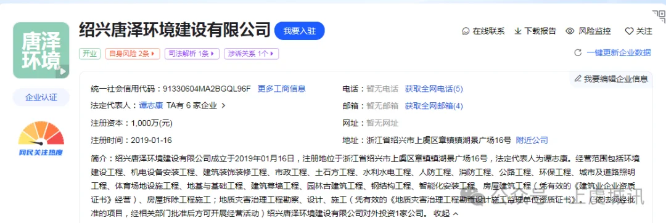Image resolution: width=666 pixels, height=223 pixels.
Task: Collapse the intro with 收起
Action: 446,213
